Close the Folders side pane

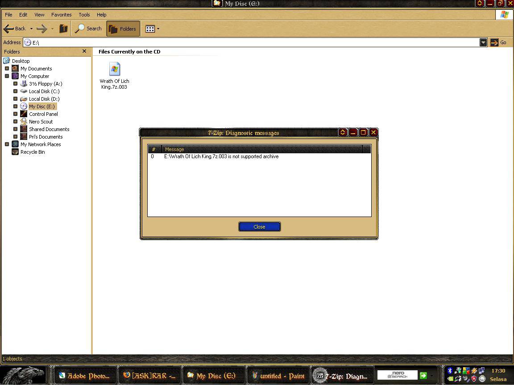tap(84, 51)
